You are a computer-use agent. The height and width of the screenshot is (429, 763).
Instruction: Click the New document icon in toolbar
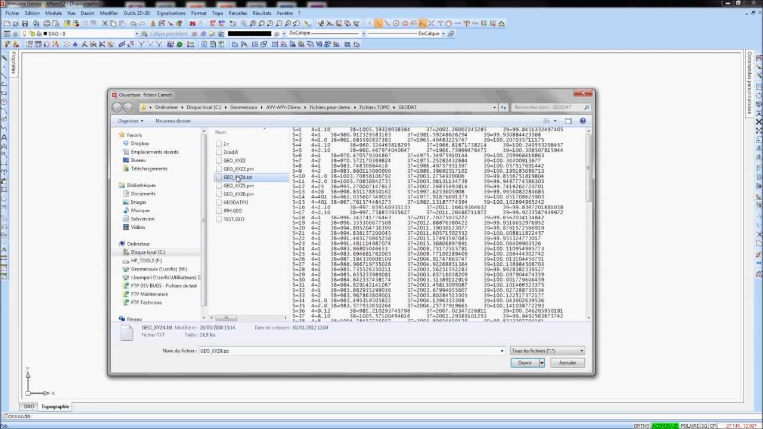click(7, 23)
